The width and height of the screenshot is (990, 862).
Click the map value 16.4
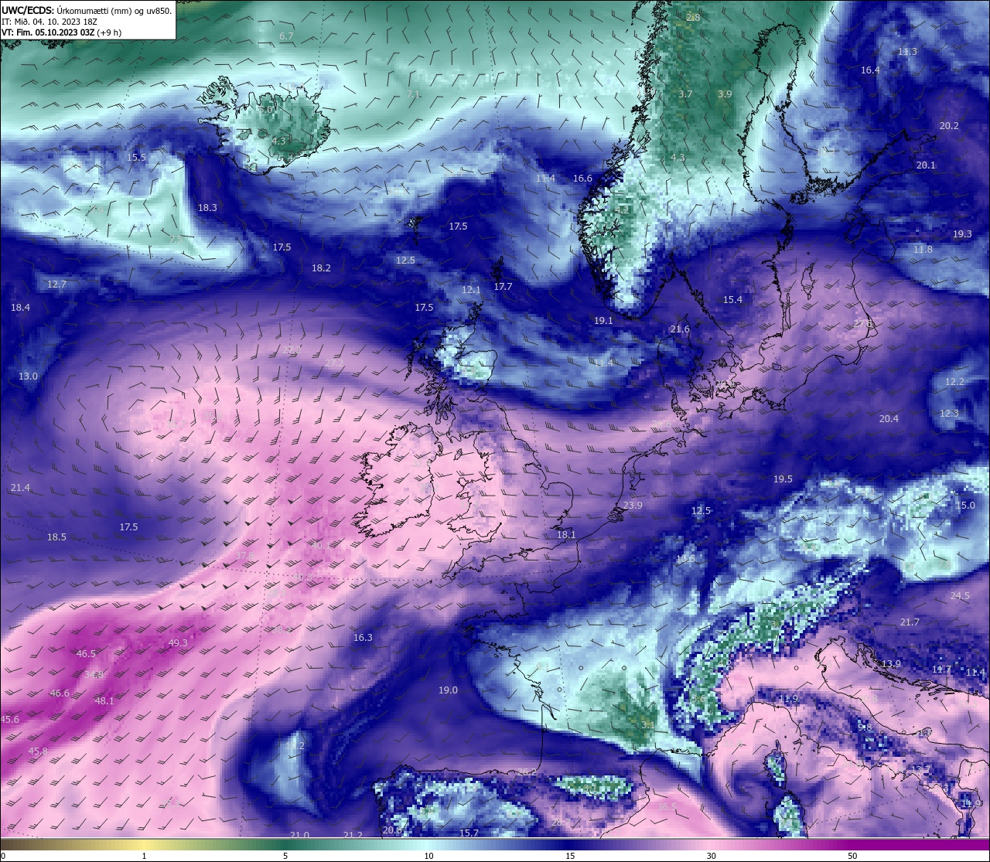pos(870,70)
